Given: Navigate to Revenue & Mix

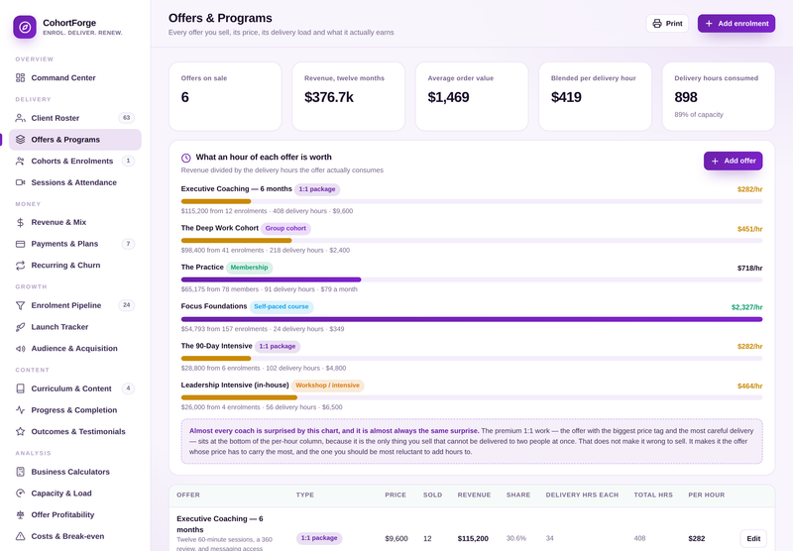Looking at the screenshot, I should [75, 222].
